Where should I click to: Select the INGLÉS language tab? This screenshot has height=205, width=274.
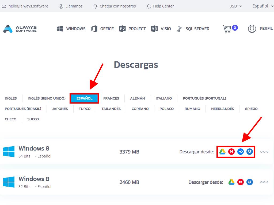[11, 98]
